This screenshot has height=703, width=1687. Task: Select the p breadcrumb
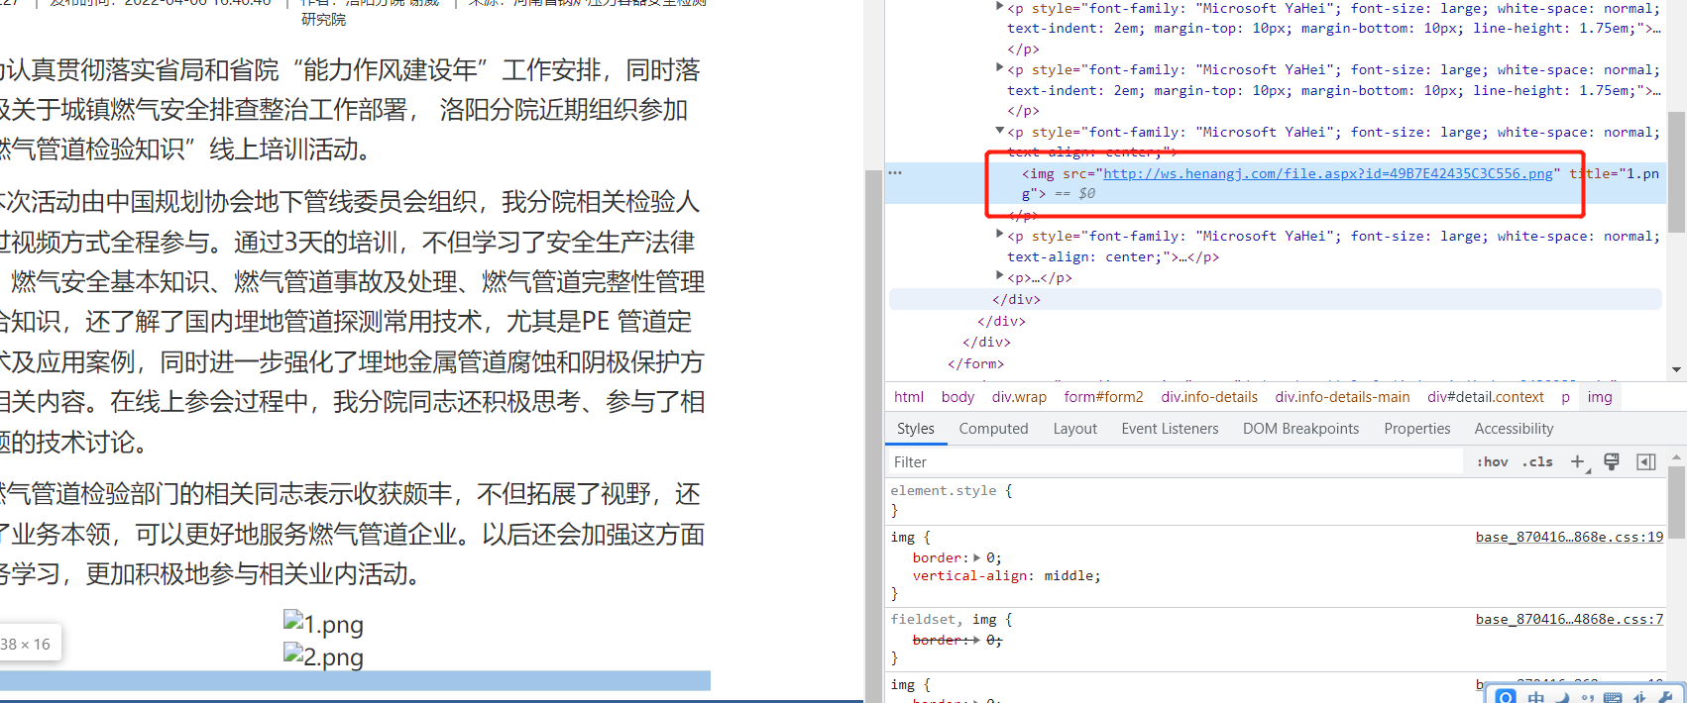tap(1566, 397)
